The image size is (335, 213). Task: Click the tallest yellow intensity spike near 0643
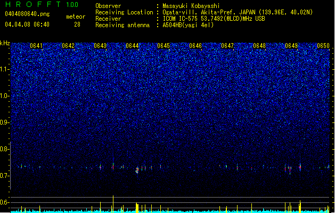[113, 204]
